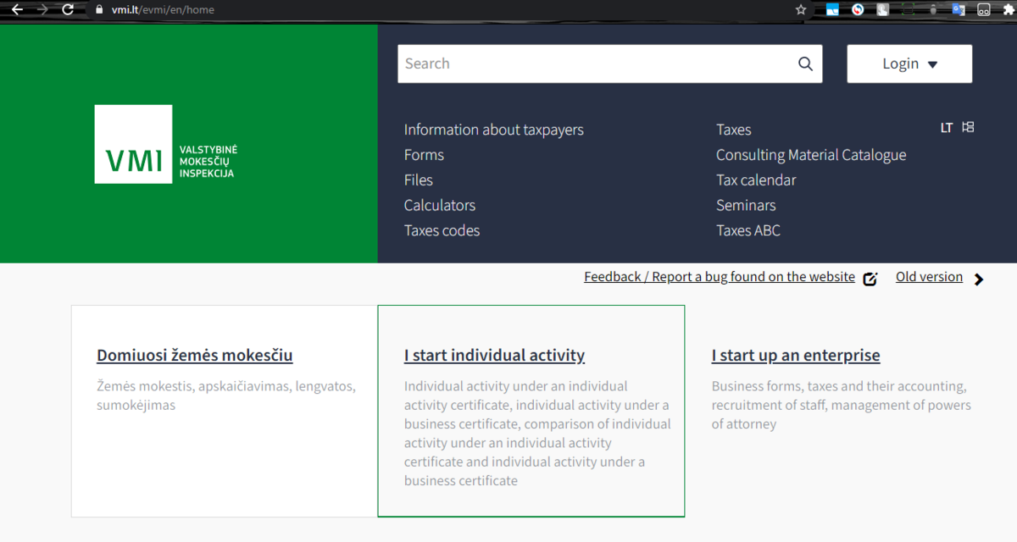
Task: Bookmark this page with the star icon
Action: point(801,10)
